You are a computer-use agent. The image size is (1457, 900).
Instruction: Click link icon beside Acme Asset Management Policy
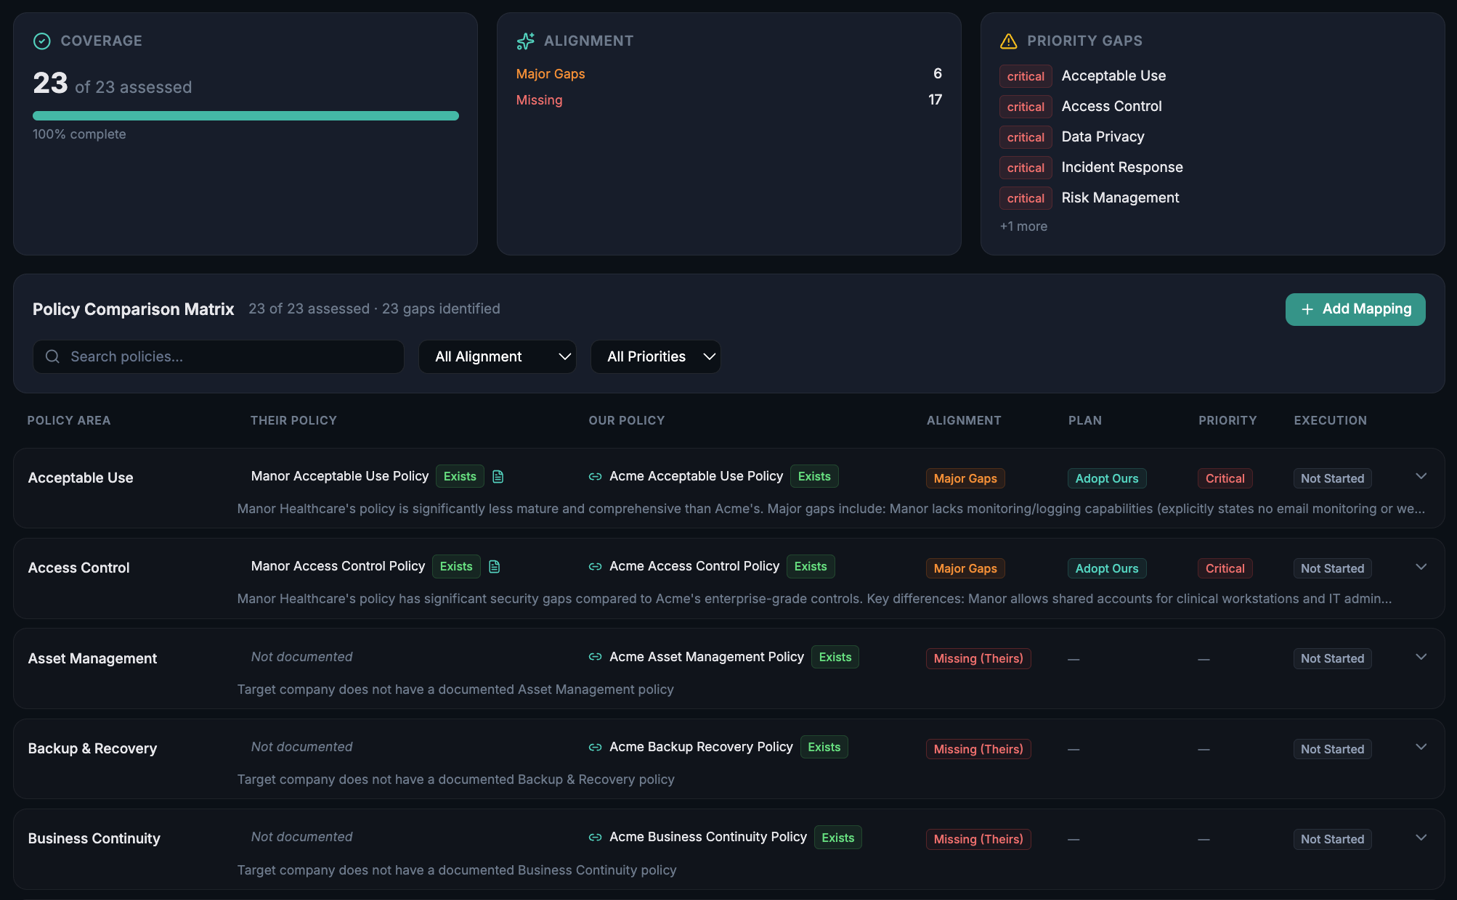click(595, 657)
